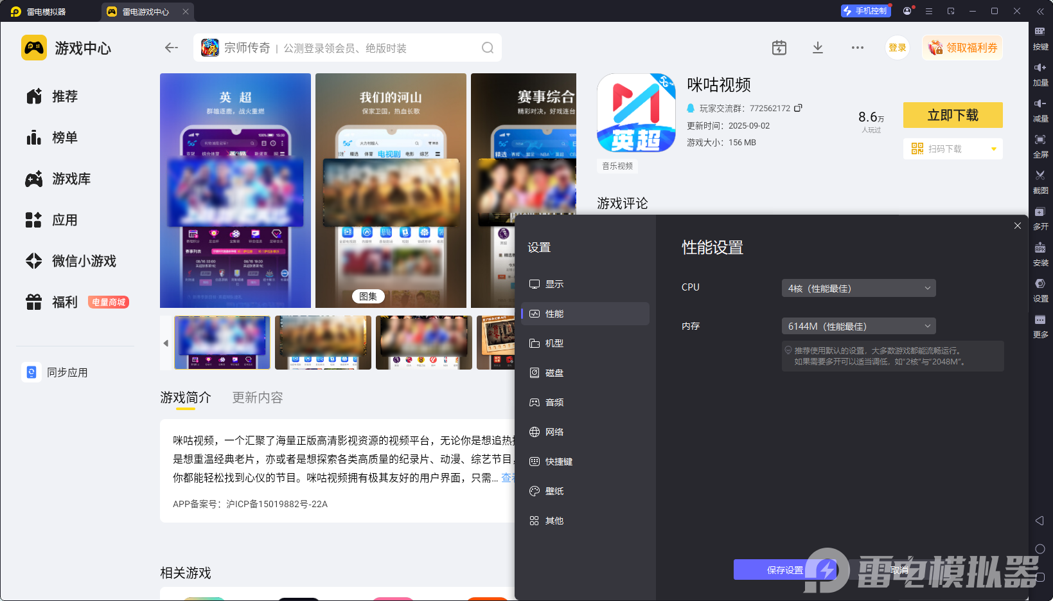Viewport: 1053px width, 601px height.
Task: Open the 我们的河山 large screenshot
Action: (391, 190)
